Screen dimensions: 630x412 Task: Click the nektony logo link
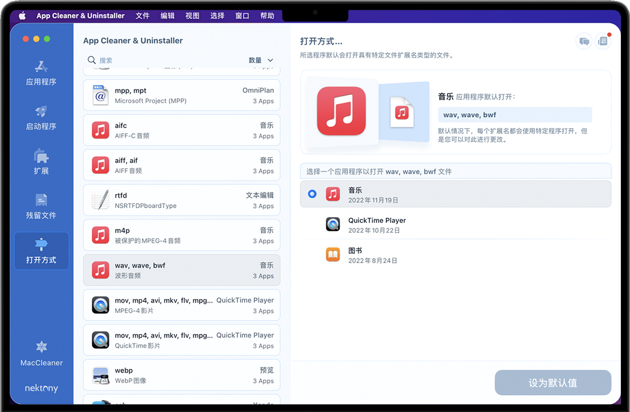click(42, 388)
